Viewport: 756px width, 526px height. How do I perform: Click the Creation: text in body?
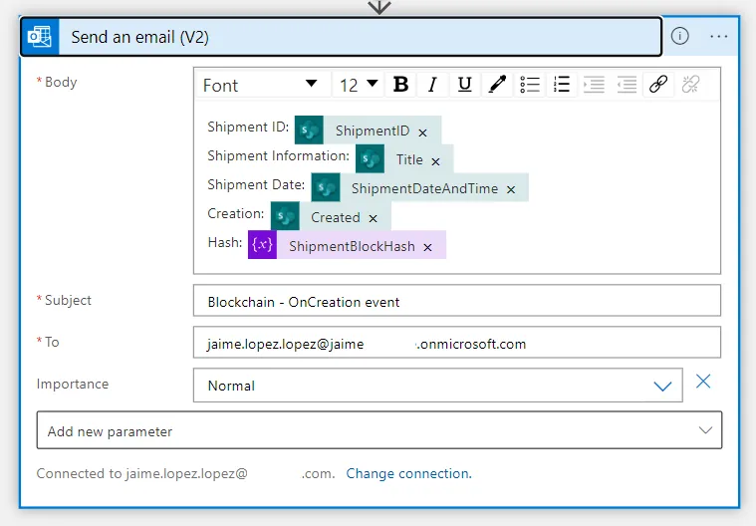point(236,213)
